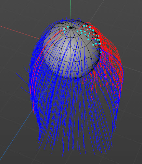Select the cyan hair point just left of pole
142x164 pixels.
pyautogui.click(x=68, y=27)
